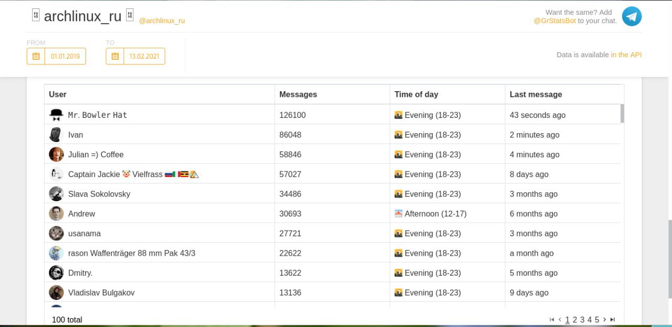Follow the 'in the API' link

pos(626,54)
